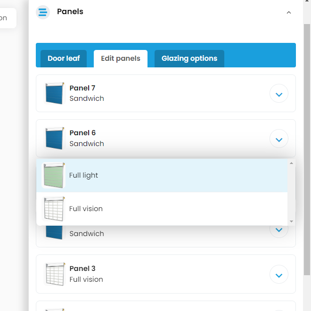The width and height of the screenshot is (311, 311).
Task: Choose the Full vision option text
Action: (x=86, y=209)
